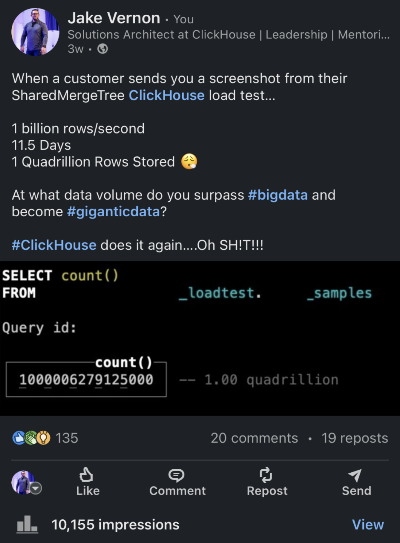Screen dimensions: 400x543
Task: Open the SQL query screenshot image
Action: 200,338
